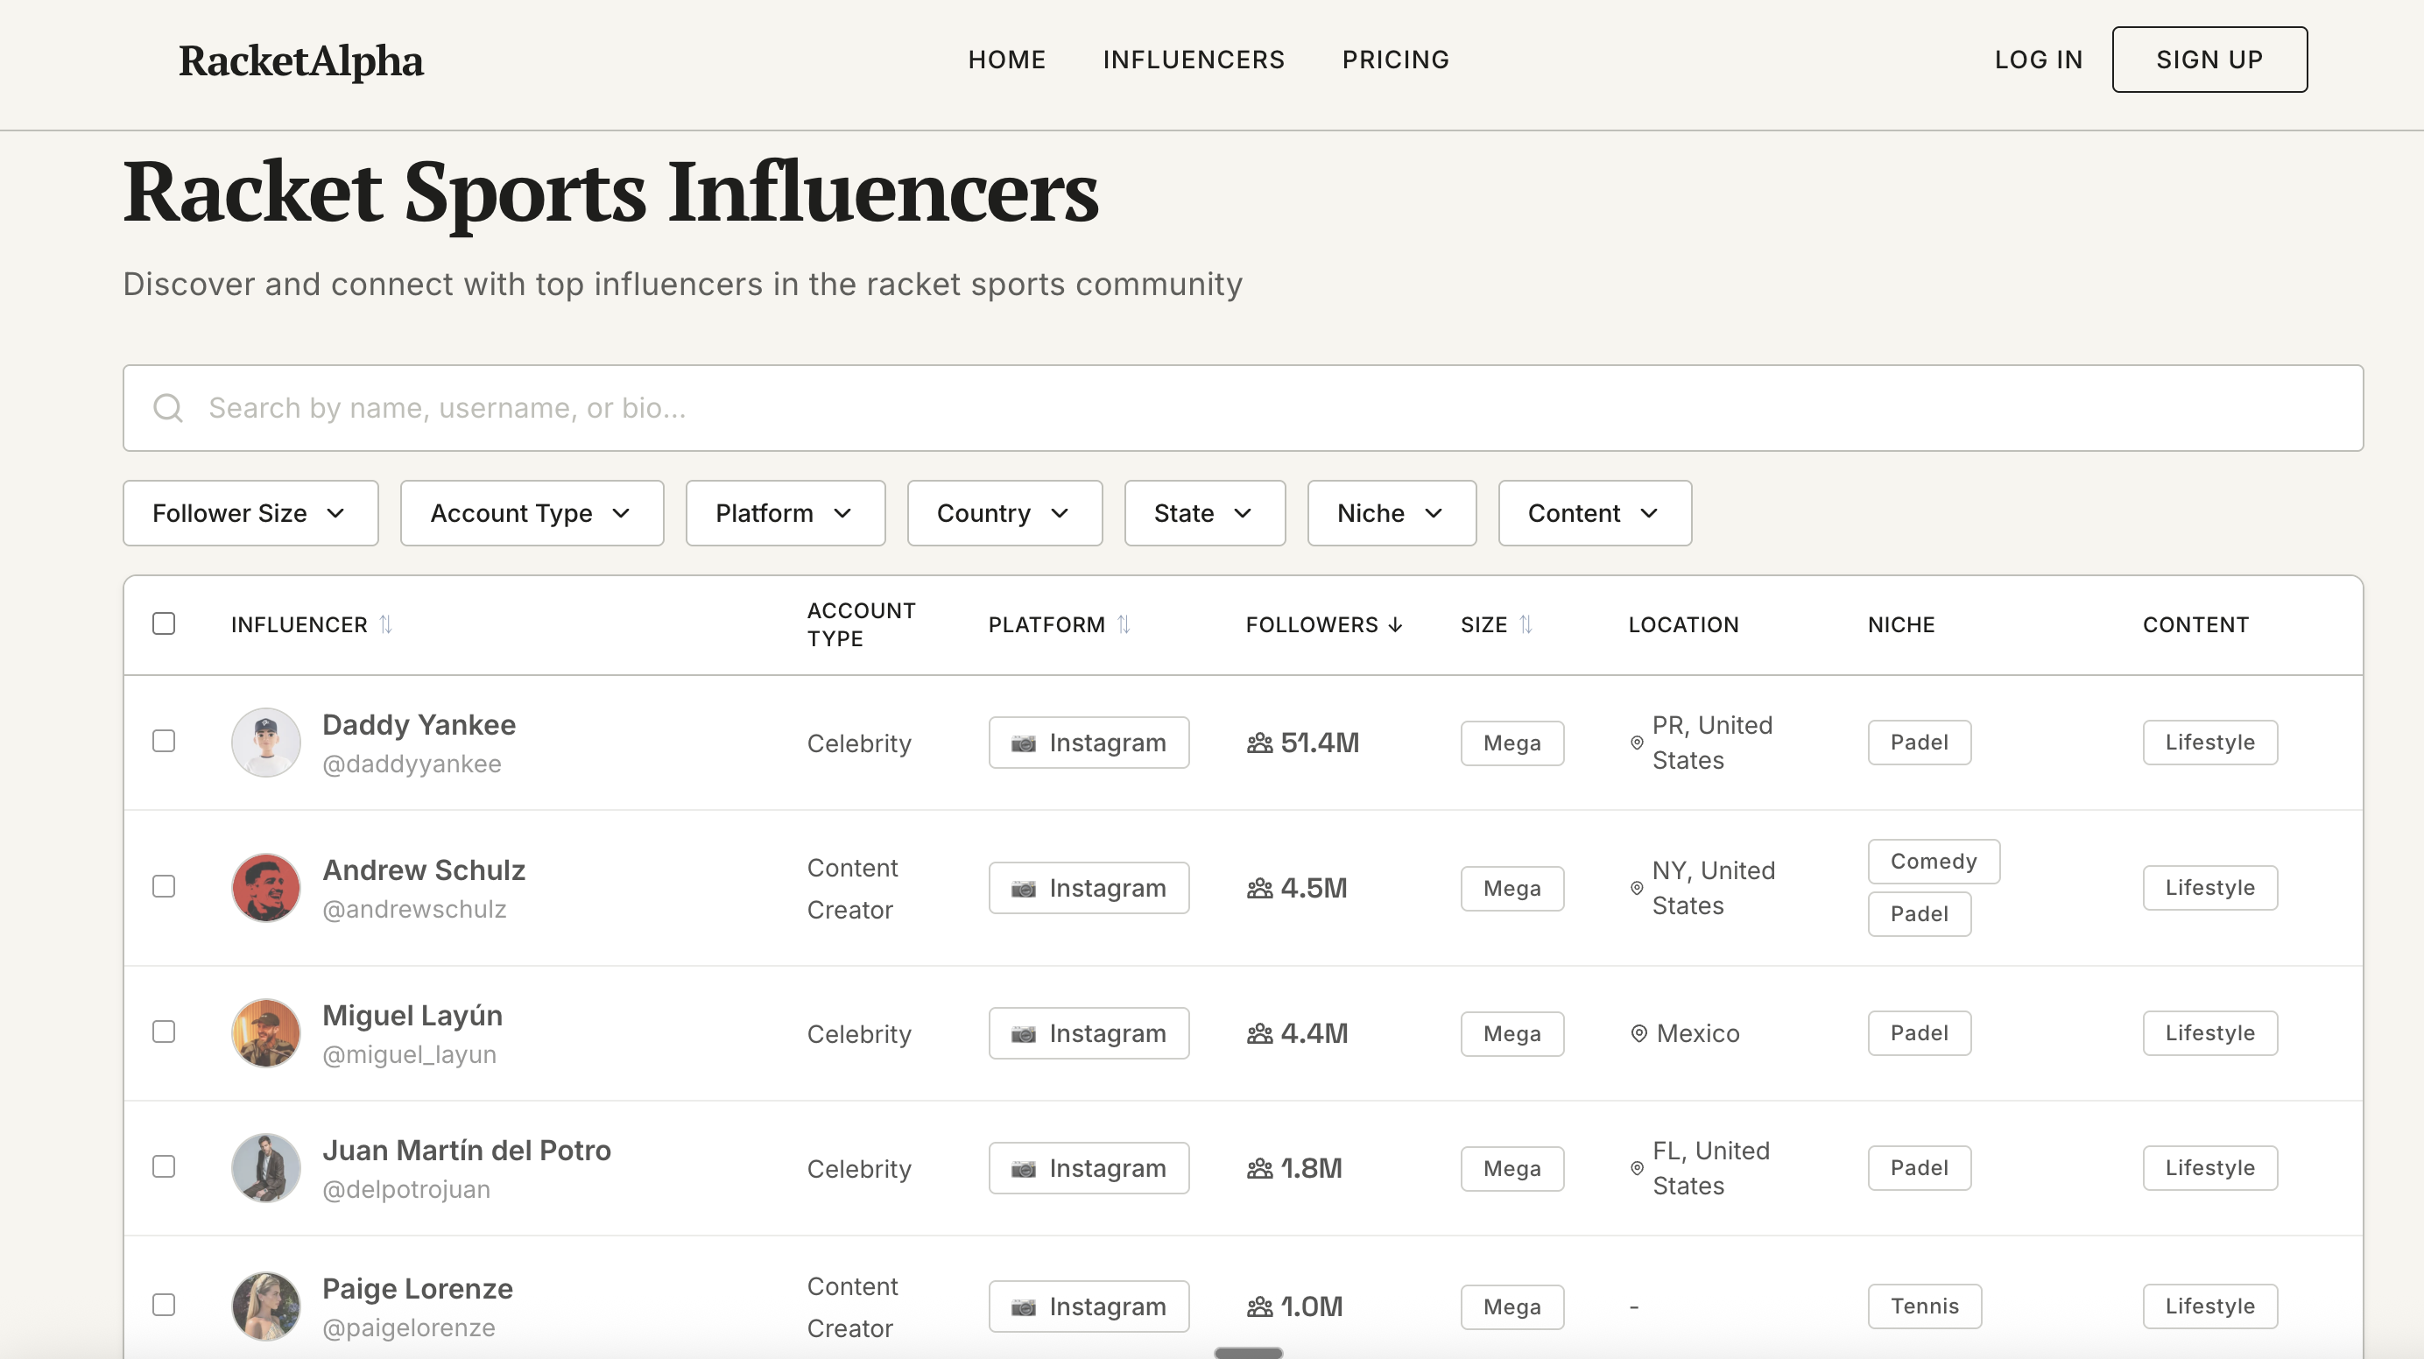The width and height of the screenshot is (2424, 1359).
Task: Go to the Influencers nav item
Action: (1194, 60)
